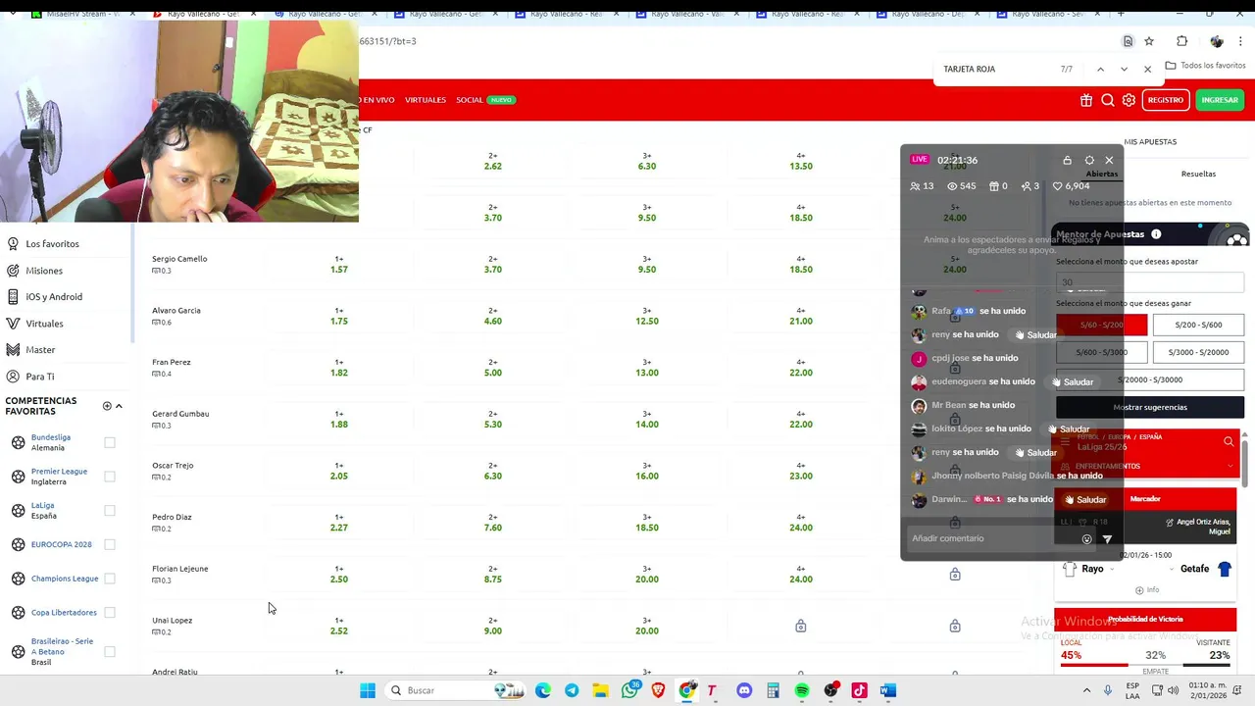Screen dimensions: 1255x706
Task: Switch to the Abiertas bets tab
Action: point(1101,175)
